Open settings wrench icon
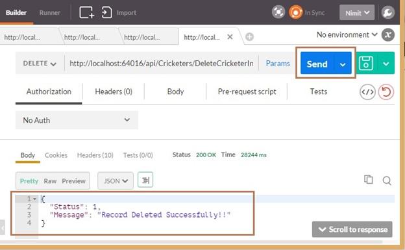 [387, 12]
